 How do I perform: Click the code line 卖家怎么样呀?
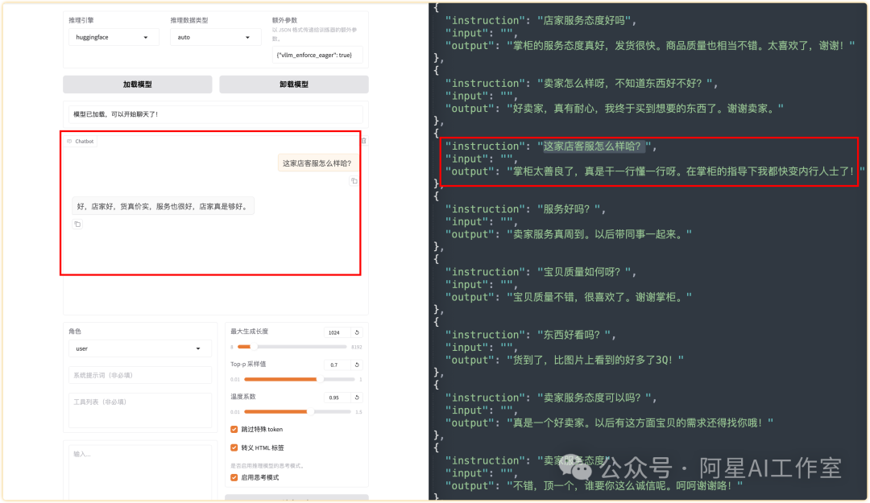tap(582, 83)
